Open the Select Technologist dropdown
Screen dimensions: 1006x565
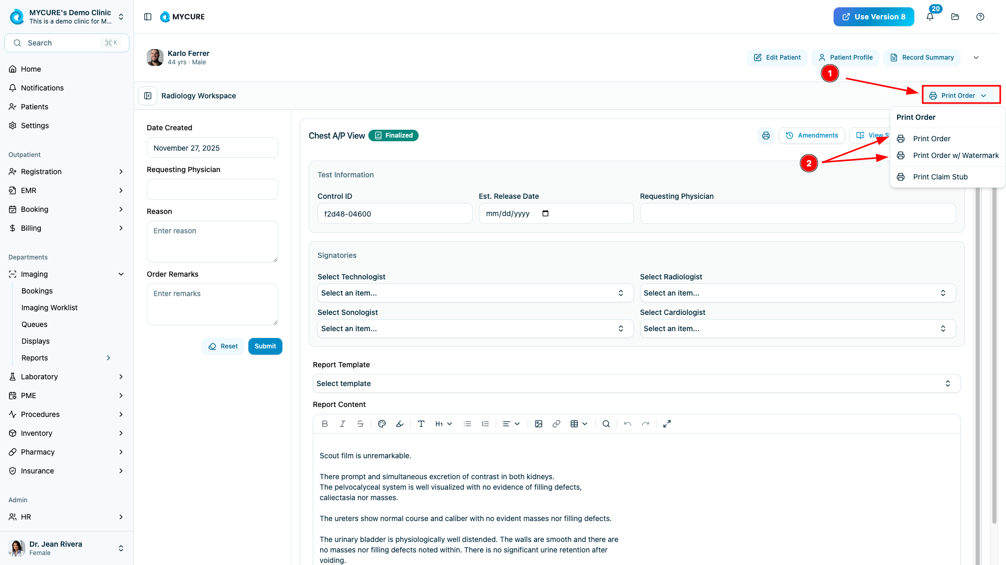(475, 293)
